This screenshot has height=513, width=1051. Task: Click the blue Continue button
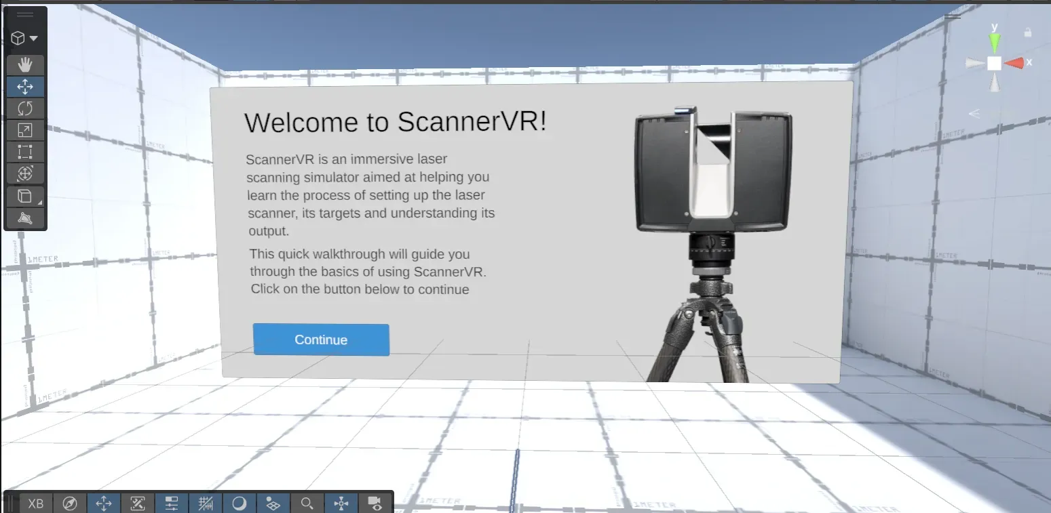[321, 340]
